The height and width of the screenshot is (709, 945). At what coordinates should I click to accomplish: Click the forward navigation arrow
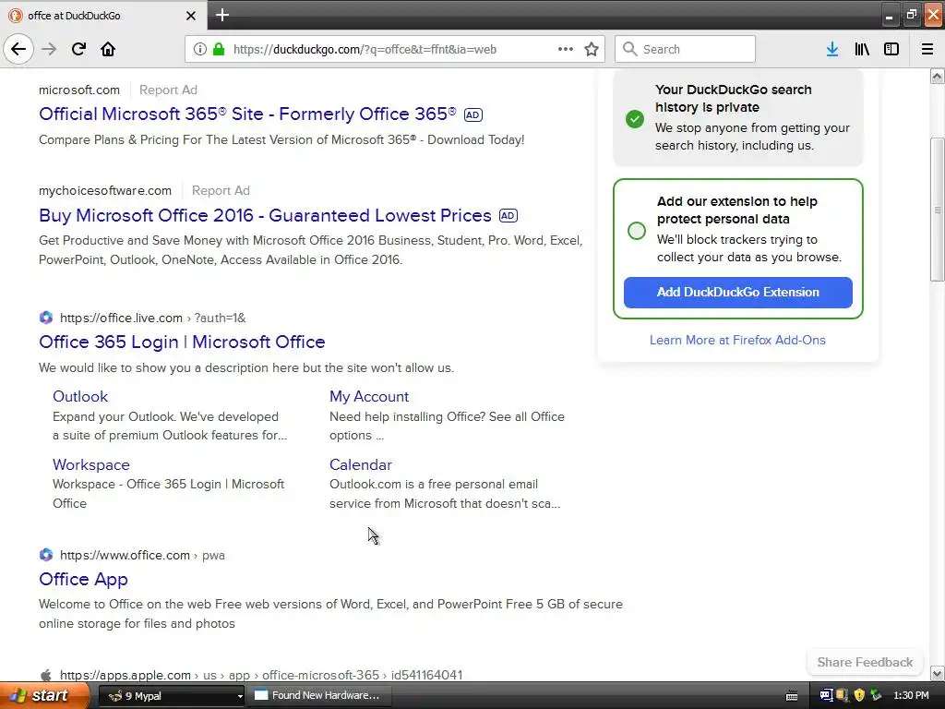[49, 49]
